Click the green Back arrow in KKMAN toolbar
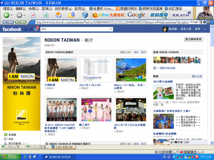The height and width of the screenshot is (160, 214). 6,15
